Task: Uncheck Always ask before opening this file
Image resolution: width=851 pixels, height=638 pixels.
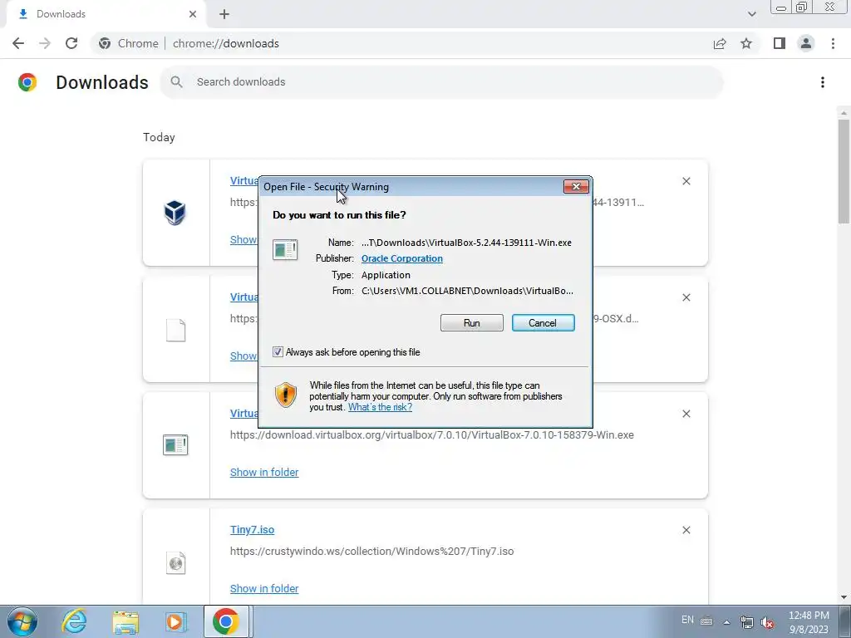Action: (278, 352)
